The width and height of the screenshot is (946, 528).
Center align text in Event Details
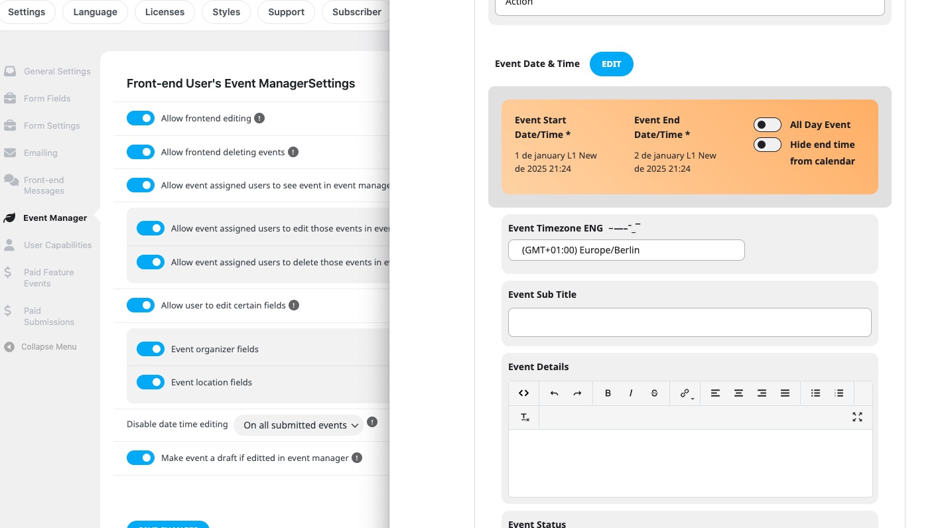(738, 393)
